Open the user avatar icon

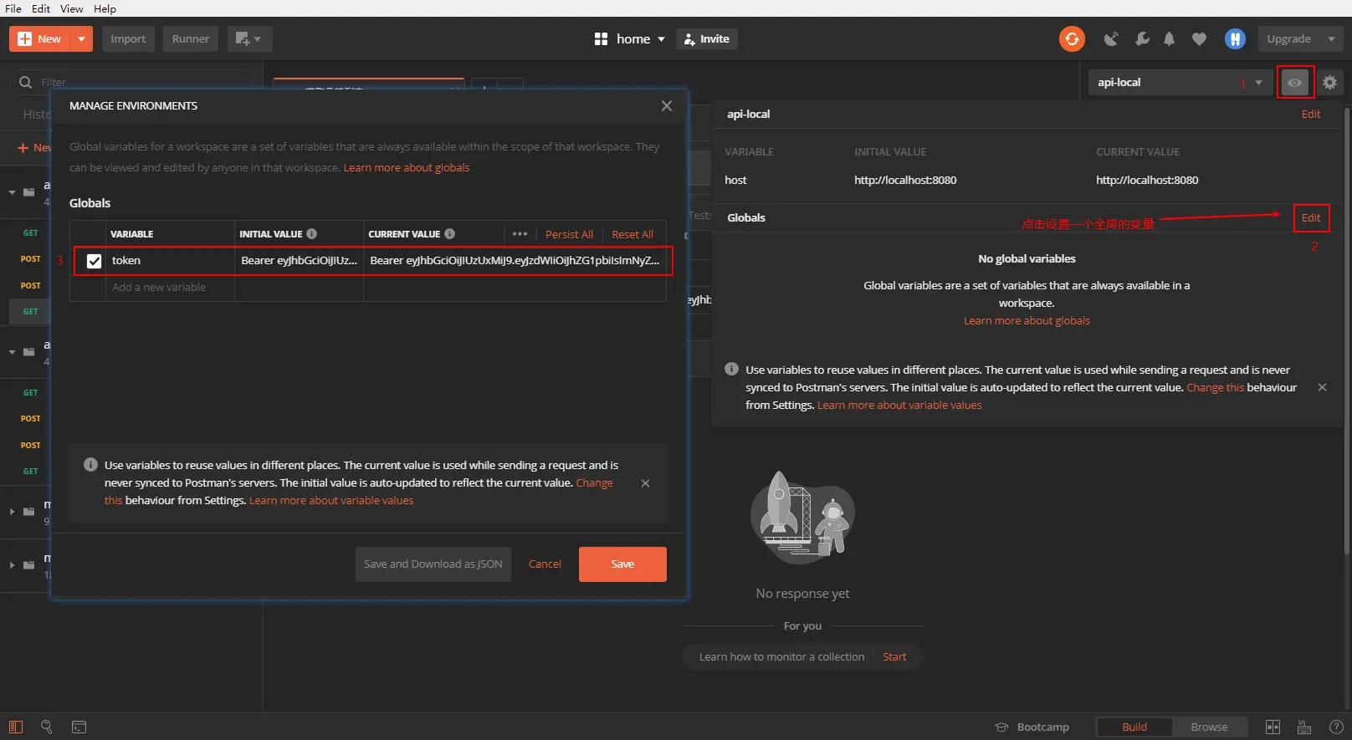1235,38
